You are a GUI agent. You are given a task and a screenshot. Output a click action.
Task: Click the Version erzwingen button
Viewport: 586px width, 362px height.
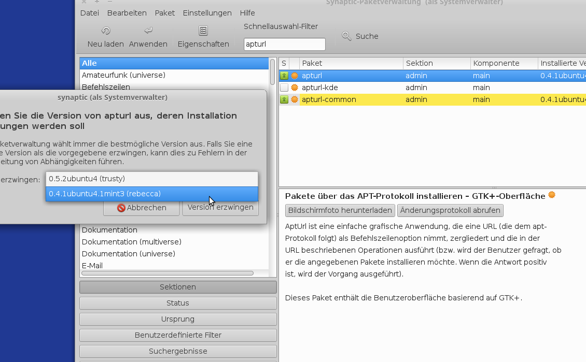pyautogui.click(x=220, y=208)
